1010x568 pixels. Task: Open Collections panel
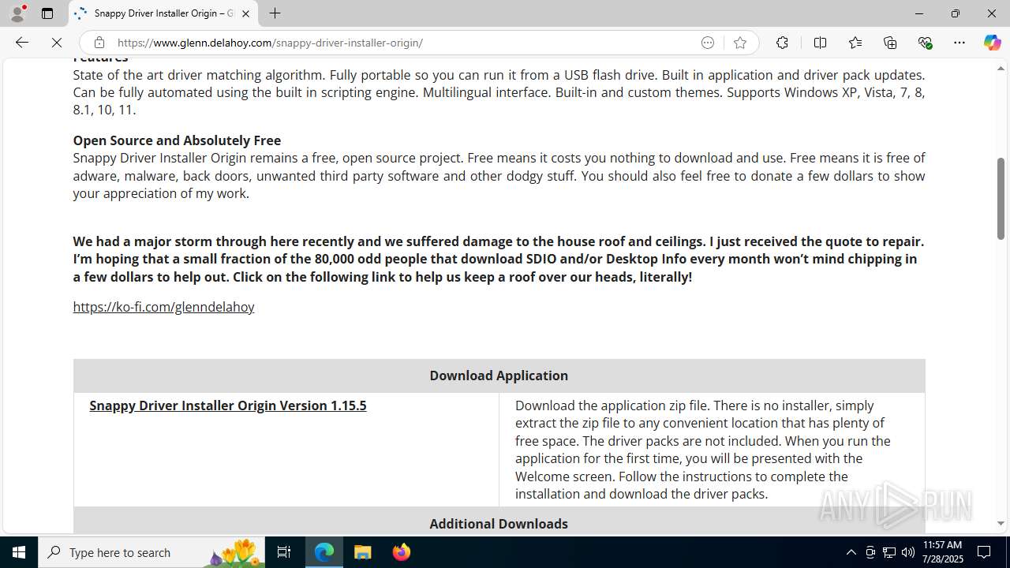coord(890,43)
